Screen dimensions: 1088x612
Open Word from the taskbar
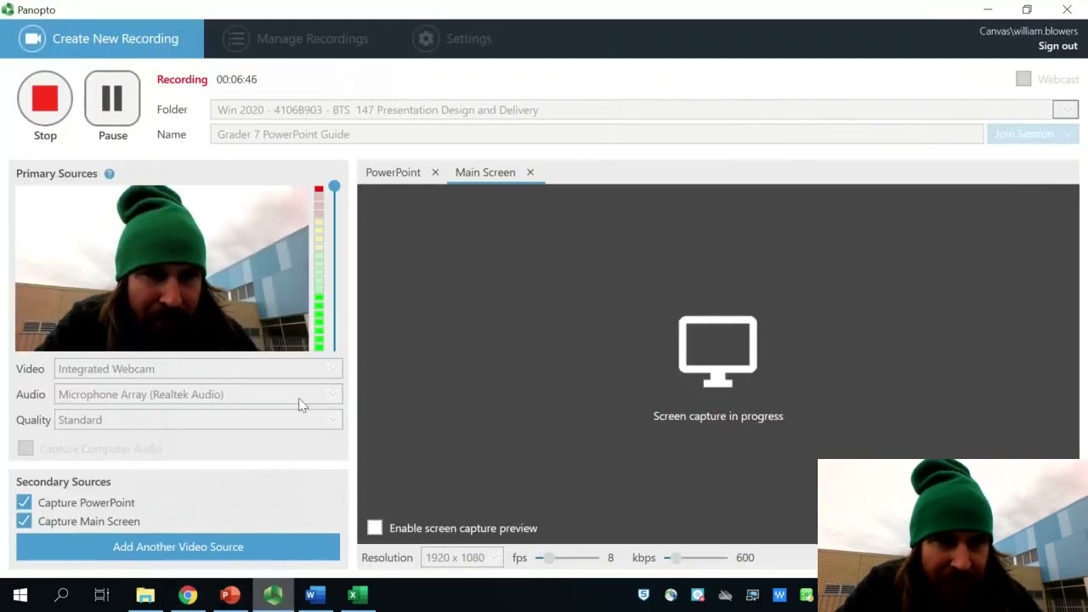tap(315, 595)
